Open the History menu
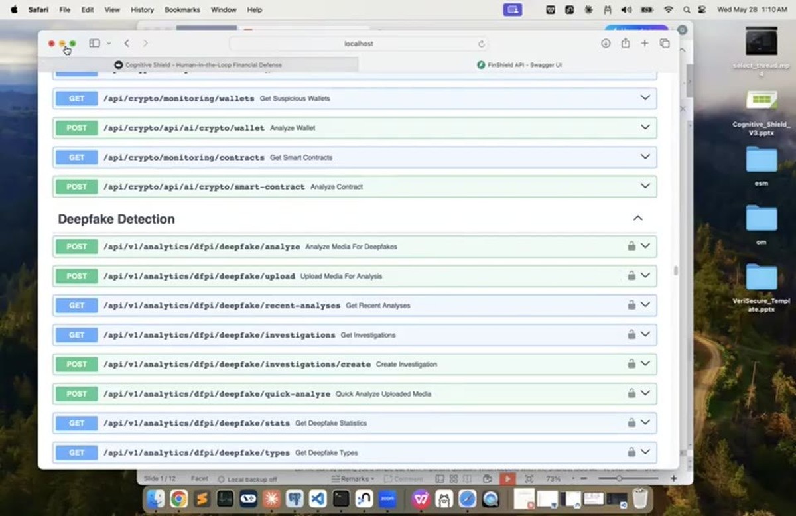The height and width of the screenshot is (516, 796). click(x=142, y=10)
